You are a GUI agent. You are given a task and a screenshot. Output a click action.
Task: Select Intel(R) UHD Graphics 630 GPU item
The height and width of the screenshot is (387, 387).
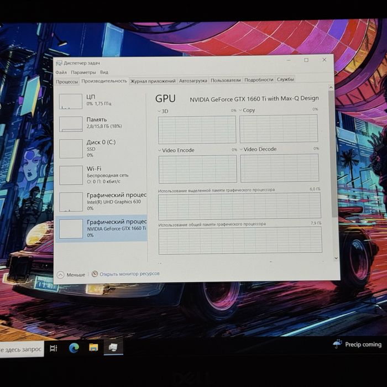point(101,202)
